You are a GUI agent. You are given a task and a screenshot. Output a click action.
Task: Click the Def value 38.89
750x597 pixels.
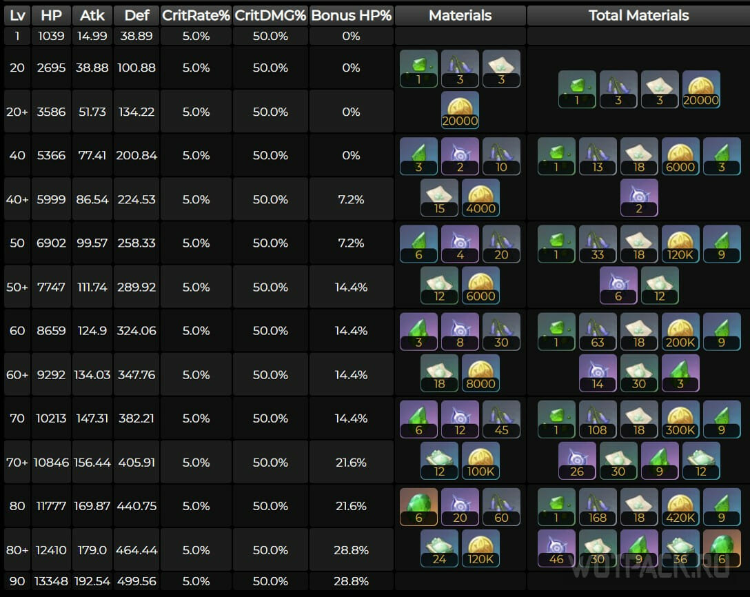[136, 36]
